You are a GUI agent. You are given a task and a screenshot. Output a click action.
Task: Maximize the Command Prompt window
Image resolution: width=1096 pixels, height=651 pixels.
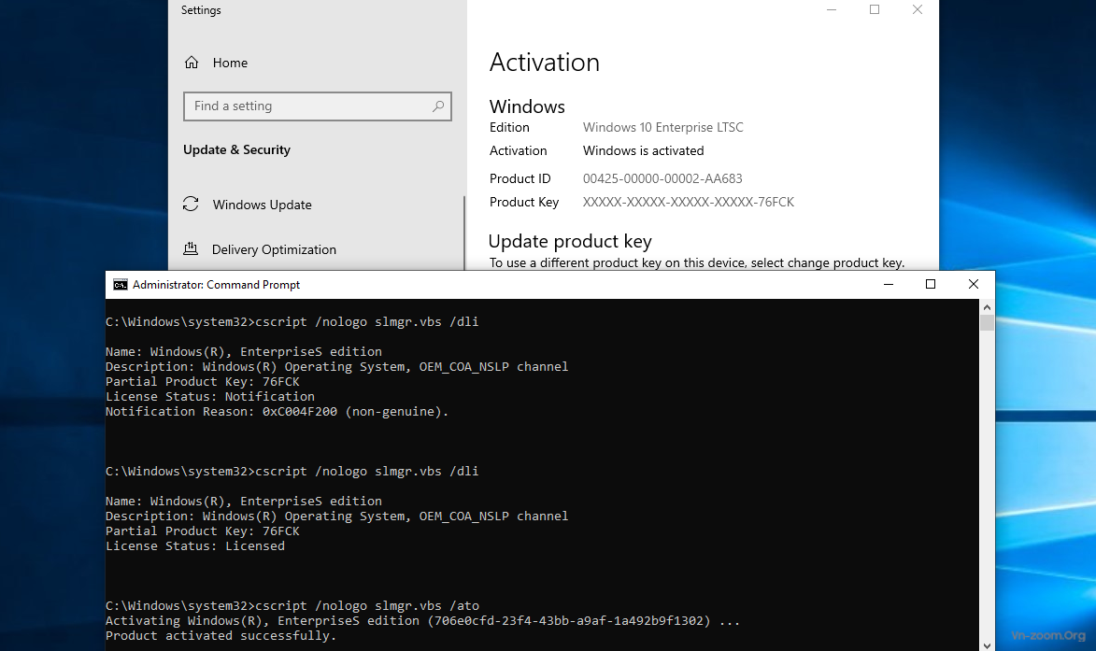coord(931,284)
